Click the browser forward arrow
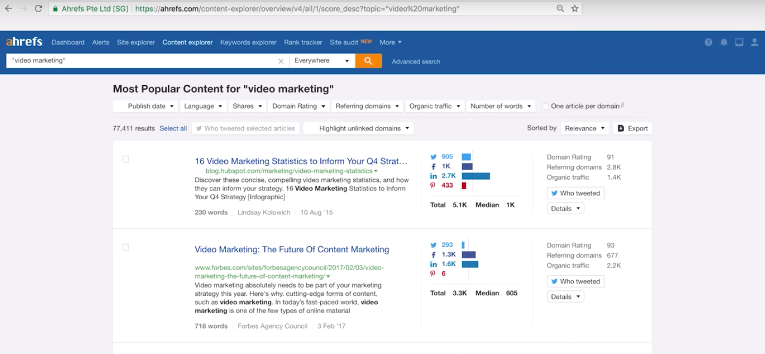This screenshot has height=354, width=765. [x=23, y=8]
